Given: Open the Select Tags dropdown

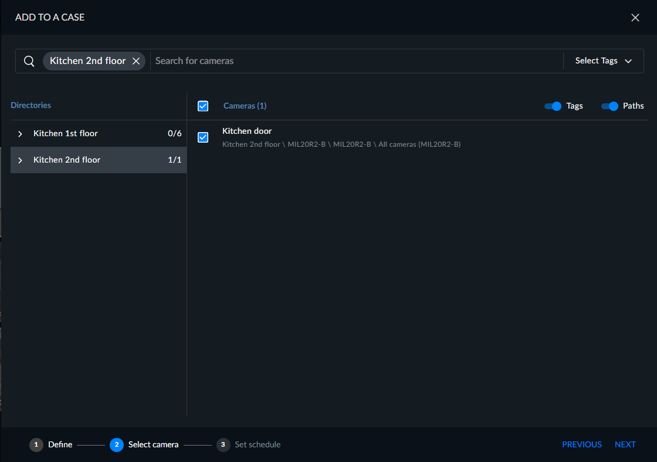Looking at the screenshot, I should (x=604, y=61).
